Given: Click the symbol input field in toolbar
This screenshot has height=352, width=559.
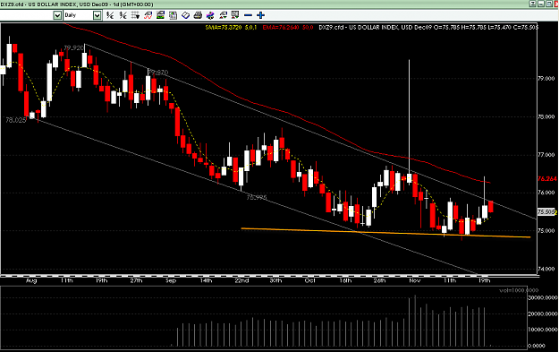Looking at the screenshot, I should click(x=27, y=15).
